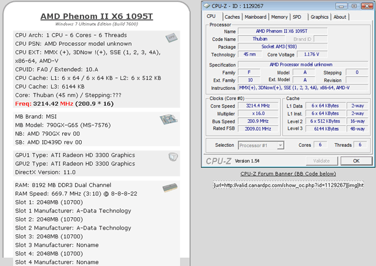Click the CPU-Z title bar logo icon
The image size is (376, 266).
206,6
